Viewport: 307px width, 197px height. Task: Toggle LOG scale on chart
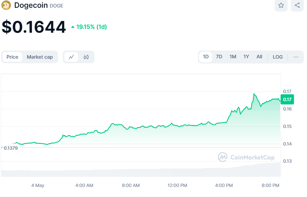[278, 57]
